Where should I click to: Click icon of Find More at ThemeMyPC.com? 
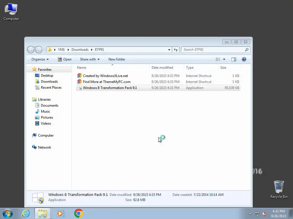pos(80,82)
